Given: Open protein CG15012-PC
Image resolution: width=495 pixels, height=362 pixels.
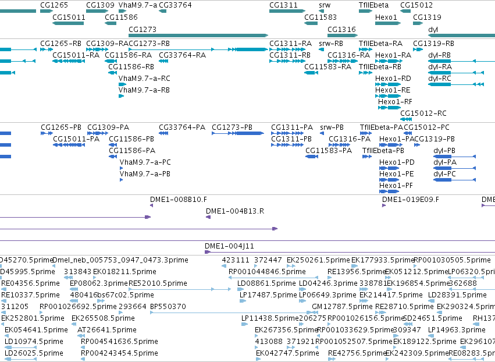Looking at the screenshot, I should point(426,127).
